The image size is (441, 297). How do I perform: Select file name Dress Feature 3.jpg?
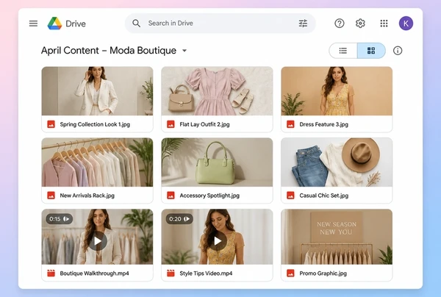click(324, 124)
